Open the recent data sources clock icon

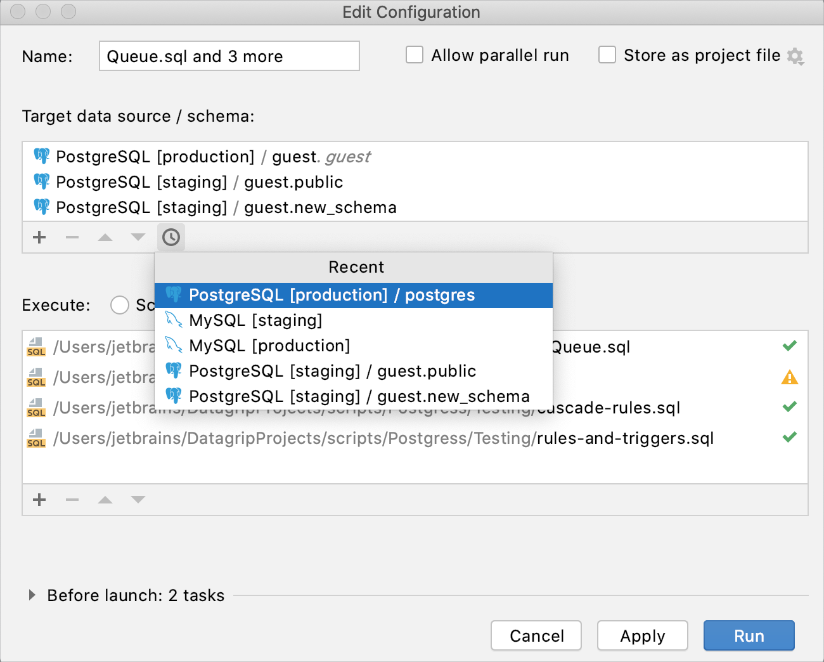171,237
